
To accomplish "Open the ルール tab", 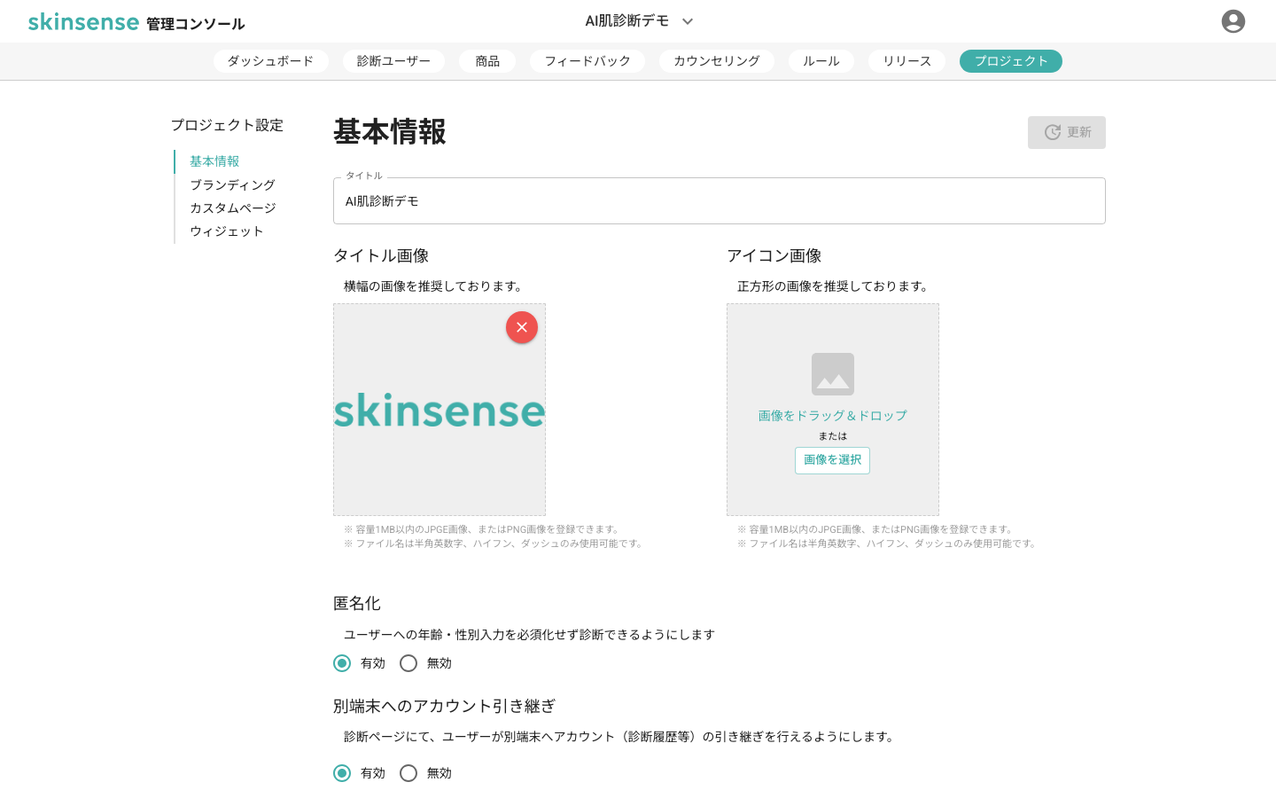I will (x=821, y=61).
